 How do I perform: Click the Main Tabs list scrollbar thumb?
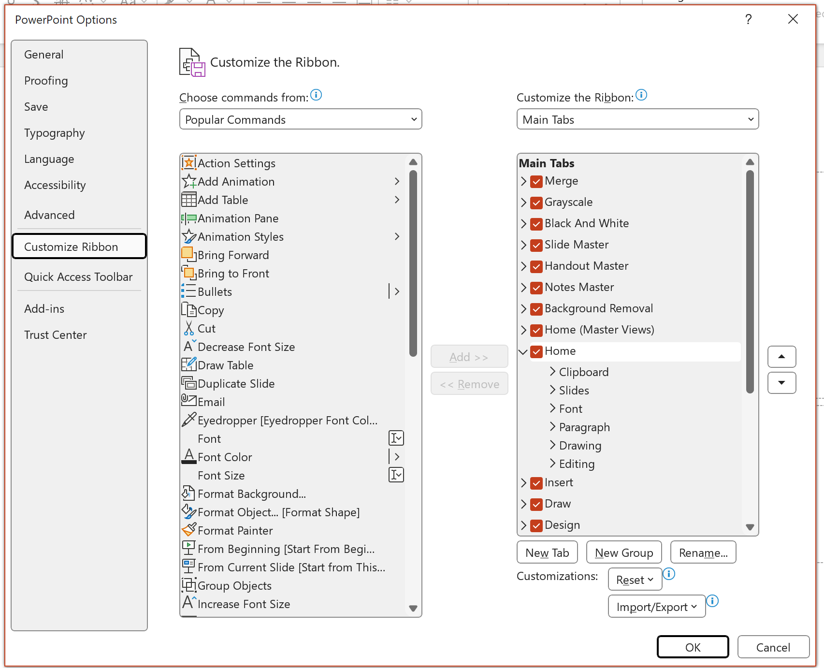coord(750,282)
